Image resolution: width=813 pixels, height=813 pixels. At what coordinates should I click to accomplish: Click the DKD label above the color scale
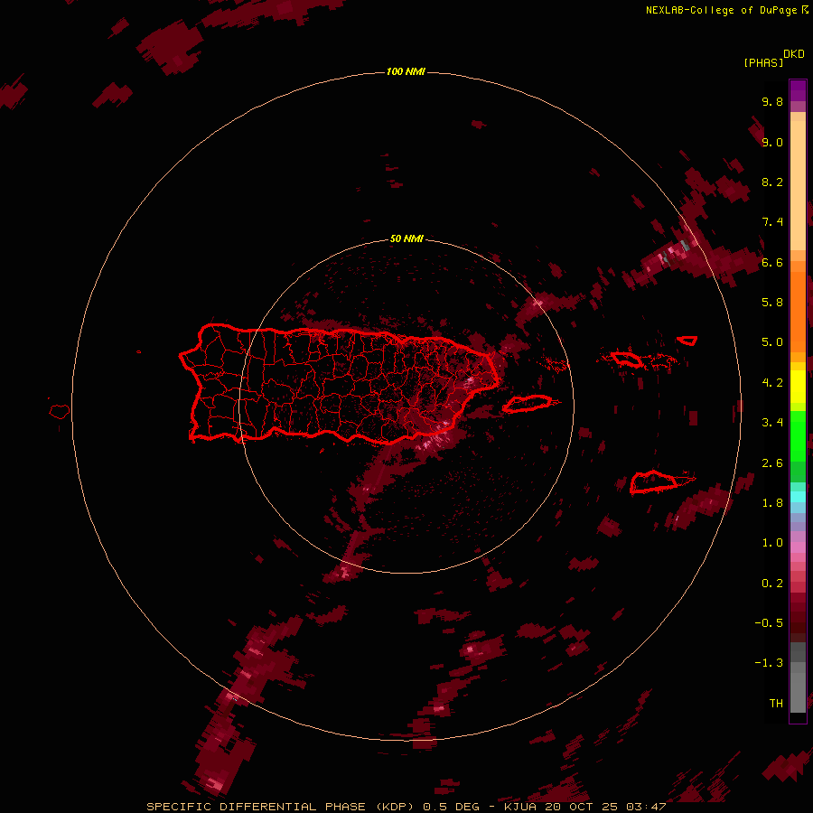(794, 54)
